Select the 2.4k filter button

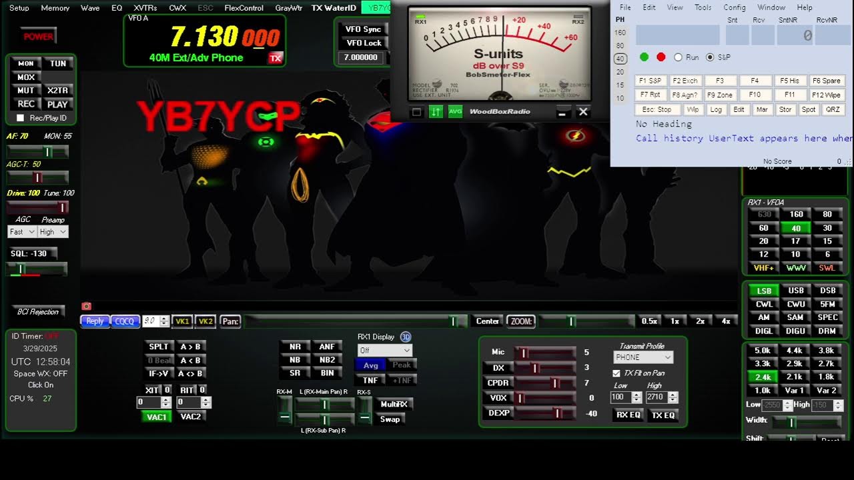pyautogui.click(x=763, y=377)
